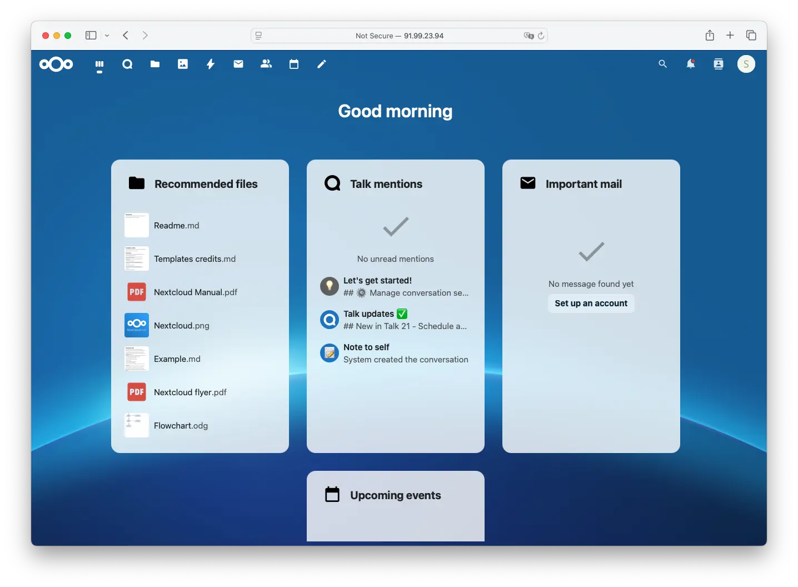Image resolution: width=798 pixels, height=587 pixels.
Task: Click the browser address bar
Action: click(x=399, y=36)
